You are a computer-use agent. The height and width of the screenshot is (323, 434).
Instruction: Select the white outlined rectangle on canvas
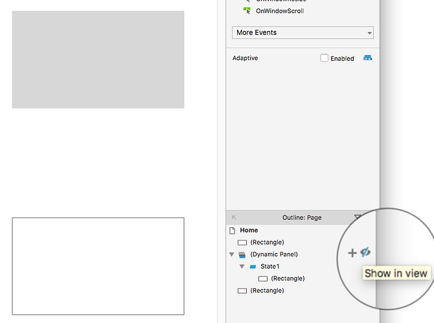click(98, 266)
